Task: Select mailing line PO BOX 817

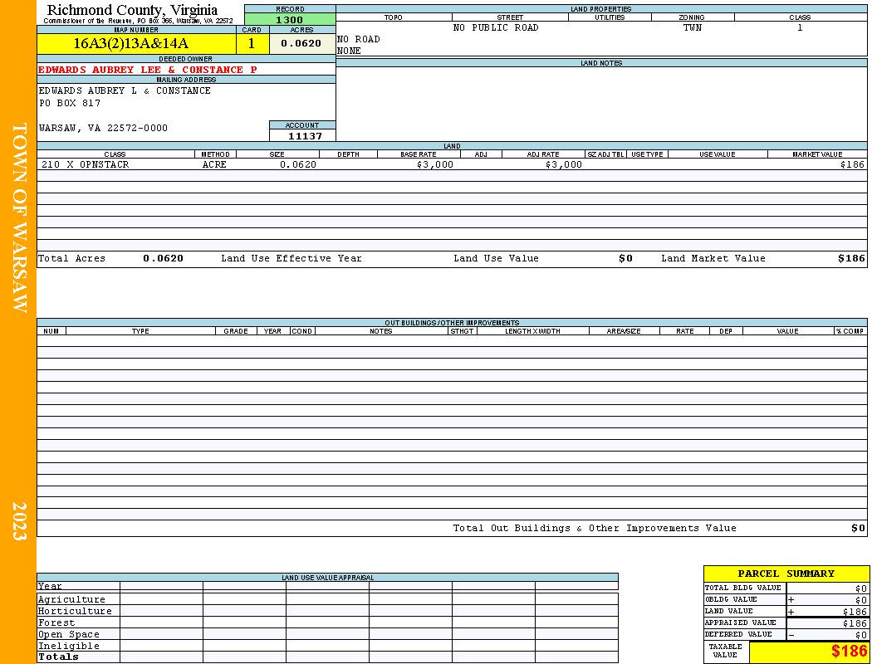Action: [70, 104]
